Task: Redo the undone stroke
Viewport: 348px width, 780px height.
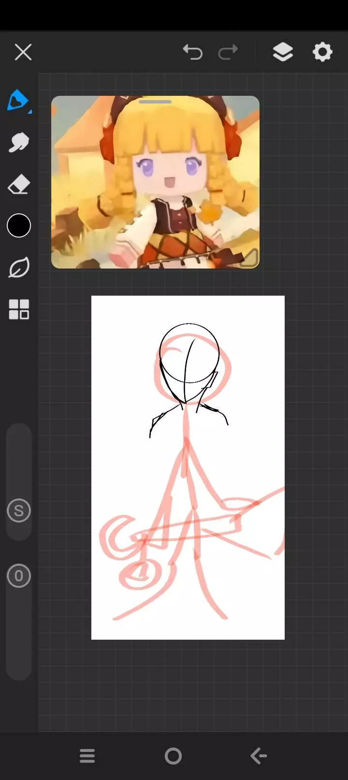Action: [x=228, y=52]
